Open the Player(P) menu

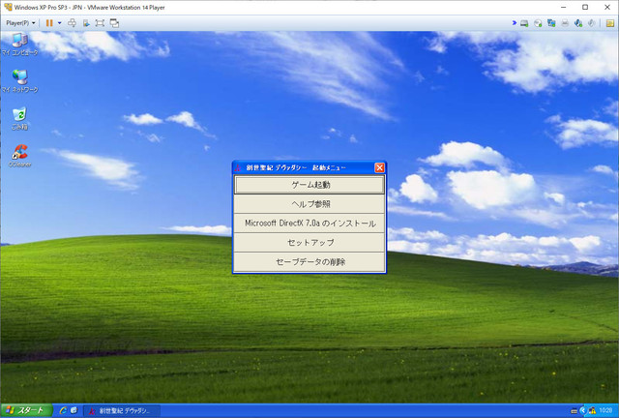point(20,23)
